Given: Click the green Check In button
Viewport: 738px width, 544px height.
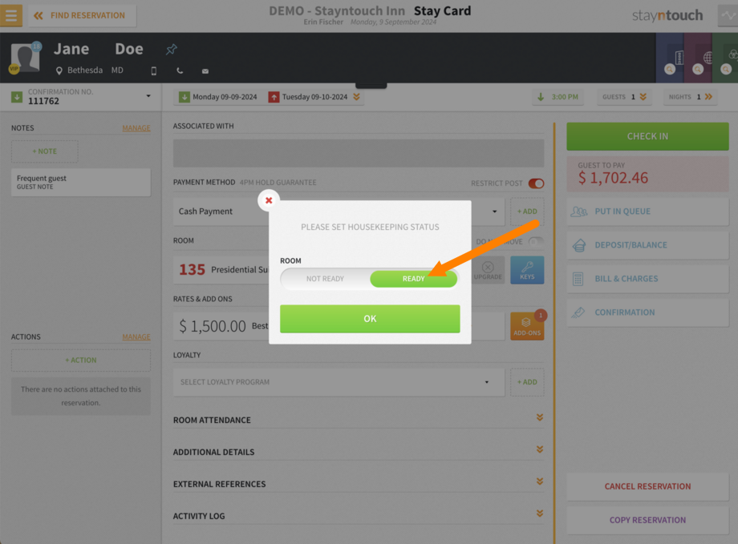Looking at the screenshot, I should pyautogui.click(x=647, y=136).
